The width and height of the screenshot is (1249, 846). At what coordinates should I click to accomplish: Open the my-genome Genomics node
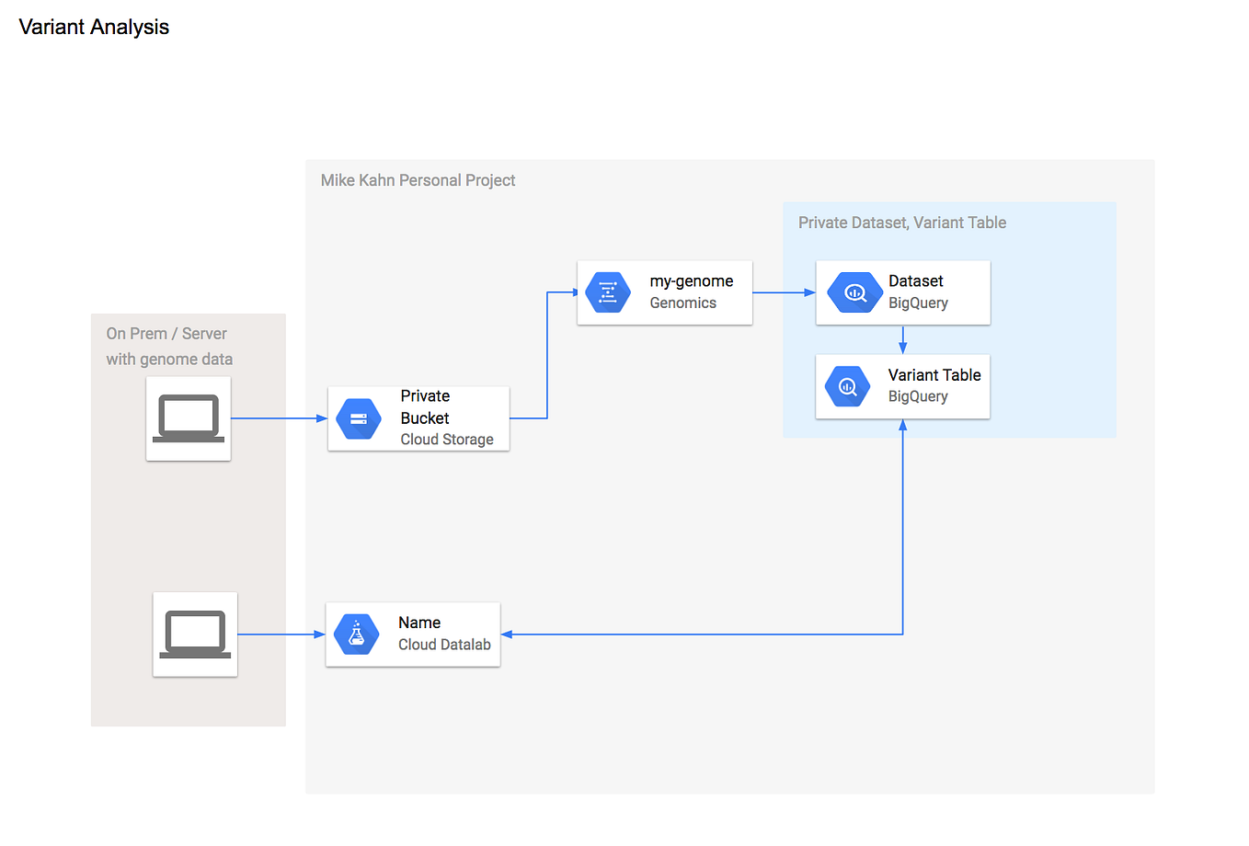(x=664, y=292)
